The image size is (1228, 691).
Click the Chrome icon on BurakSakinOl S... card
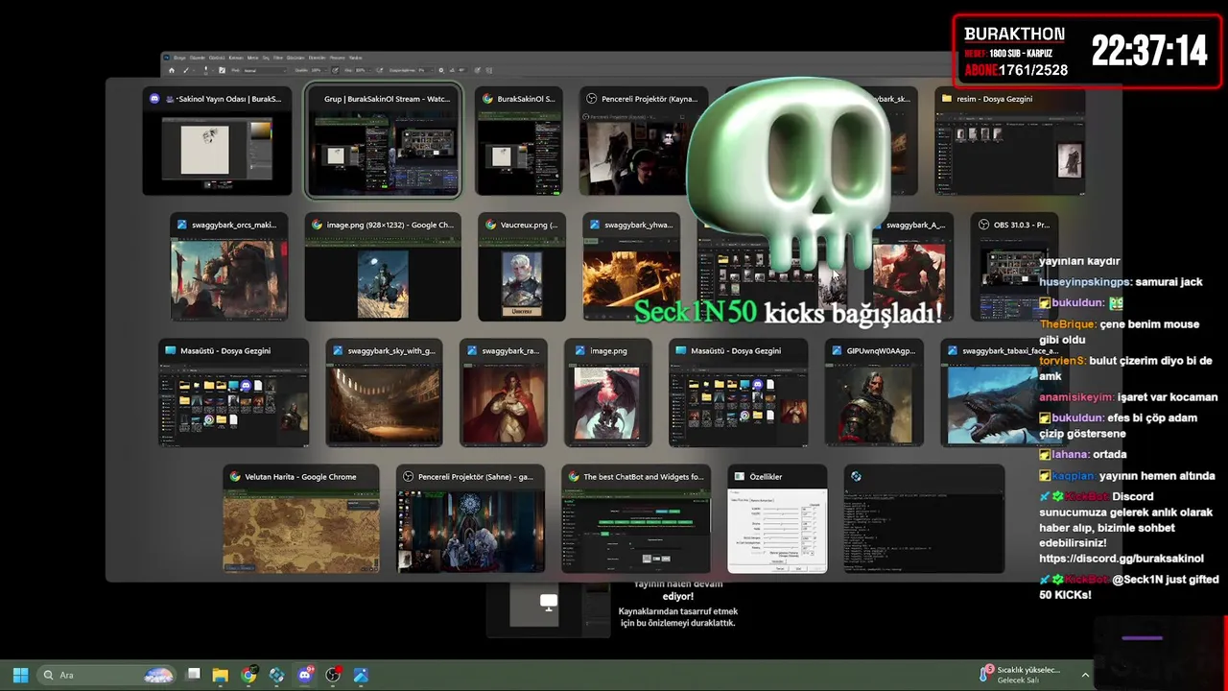point(488,99)
